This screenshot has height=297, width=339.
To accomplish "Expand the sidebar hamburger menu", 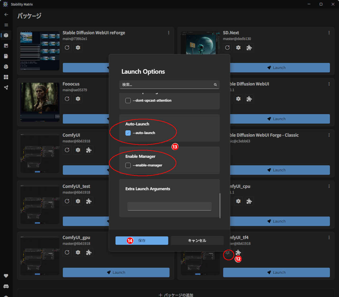I will [6, 25].
